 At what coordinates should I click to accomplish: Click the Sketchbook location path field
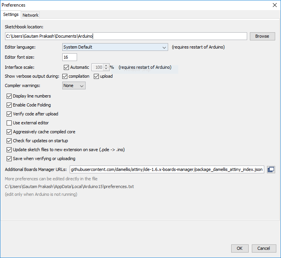pyautogui.click(x=126, y=36)
